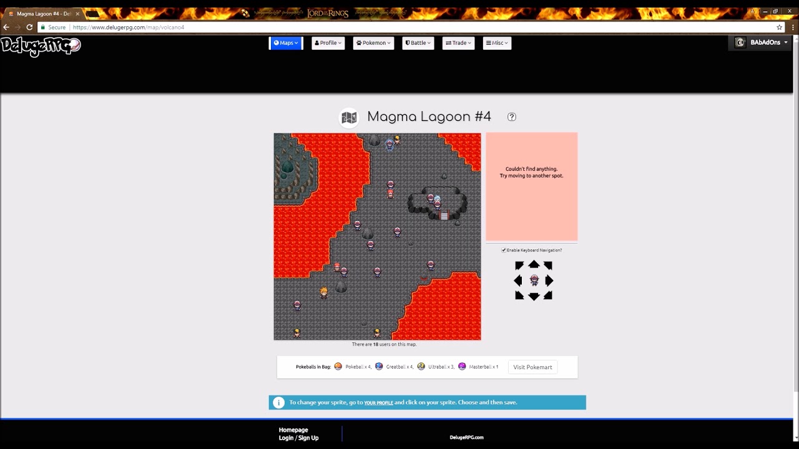This screenshot has height=449, width=799.
Task: Open the Trade dropdown menu
Action: tap(459, 43)
